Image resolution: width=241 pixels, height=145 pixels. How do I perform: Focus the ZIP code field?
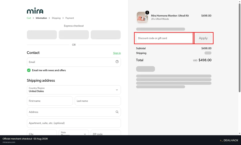click(x=106, y=133)
